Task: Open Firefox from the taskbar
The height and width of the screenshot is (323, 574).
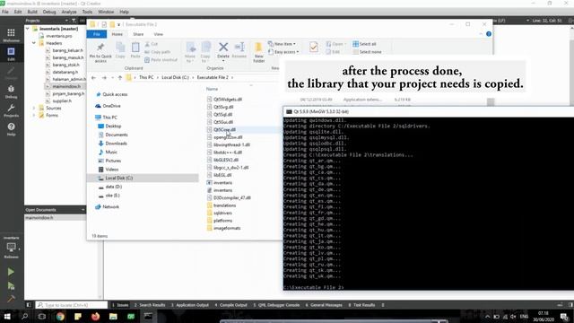Action: 96,316
